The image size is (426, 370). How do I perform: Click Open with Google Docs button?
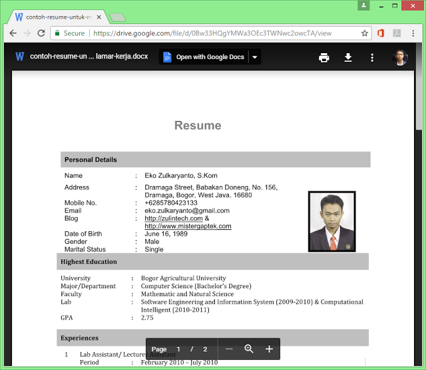(x=203, y=57)
